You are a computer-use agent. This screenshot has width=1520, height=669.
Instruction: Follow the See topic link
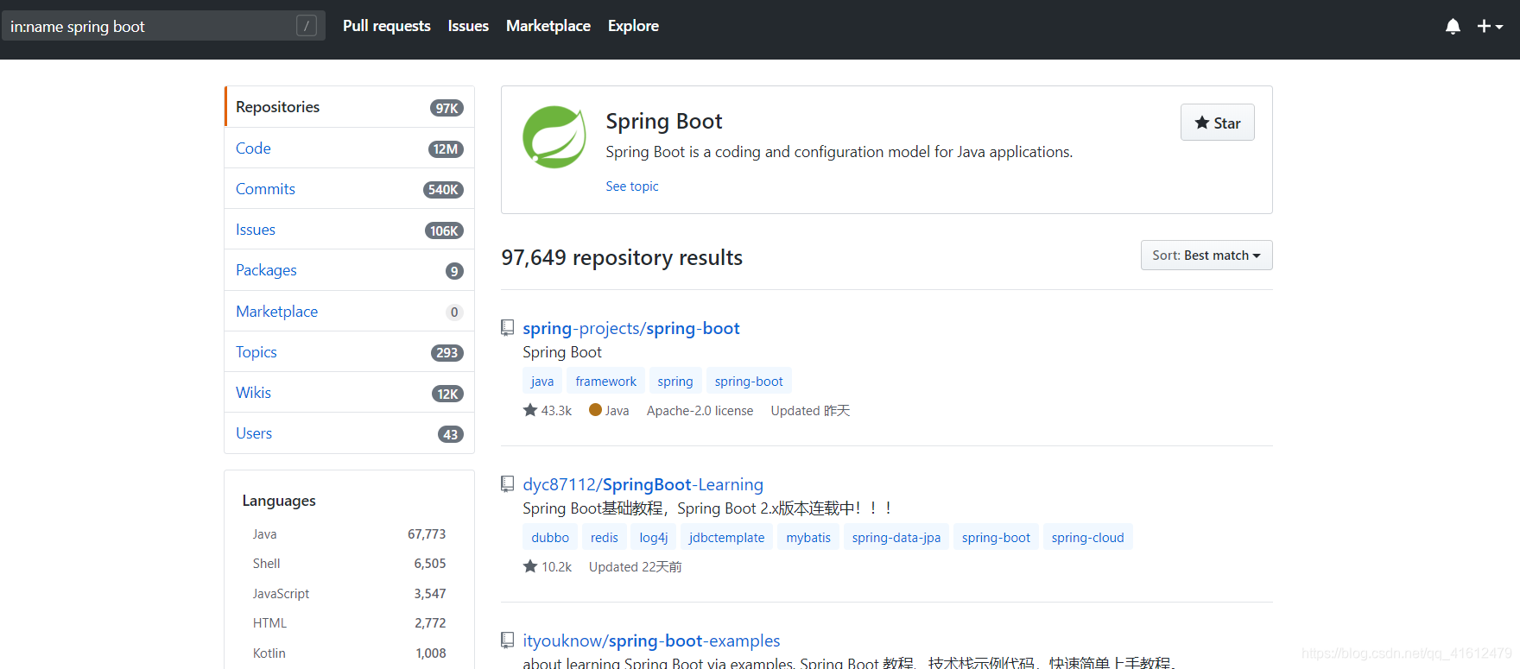[x=631, y=186]
